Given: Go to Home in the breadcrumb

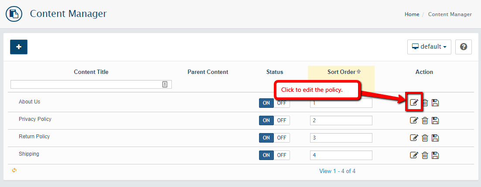Looking at the screenshot, I should [x=412, y=14].
